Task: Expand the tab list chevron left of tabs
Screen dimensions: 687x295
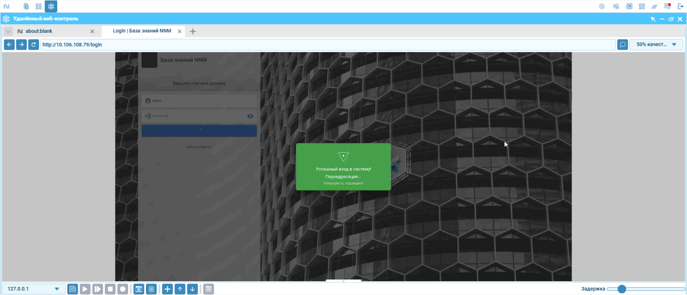Action: tap(8, 31)
